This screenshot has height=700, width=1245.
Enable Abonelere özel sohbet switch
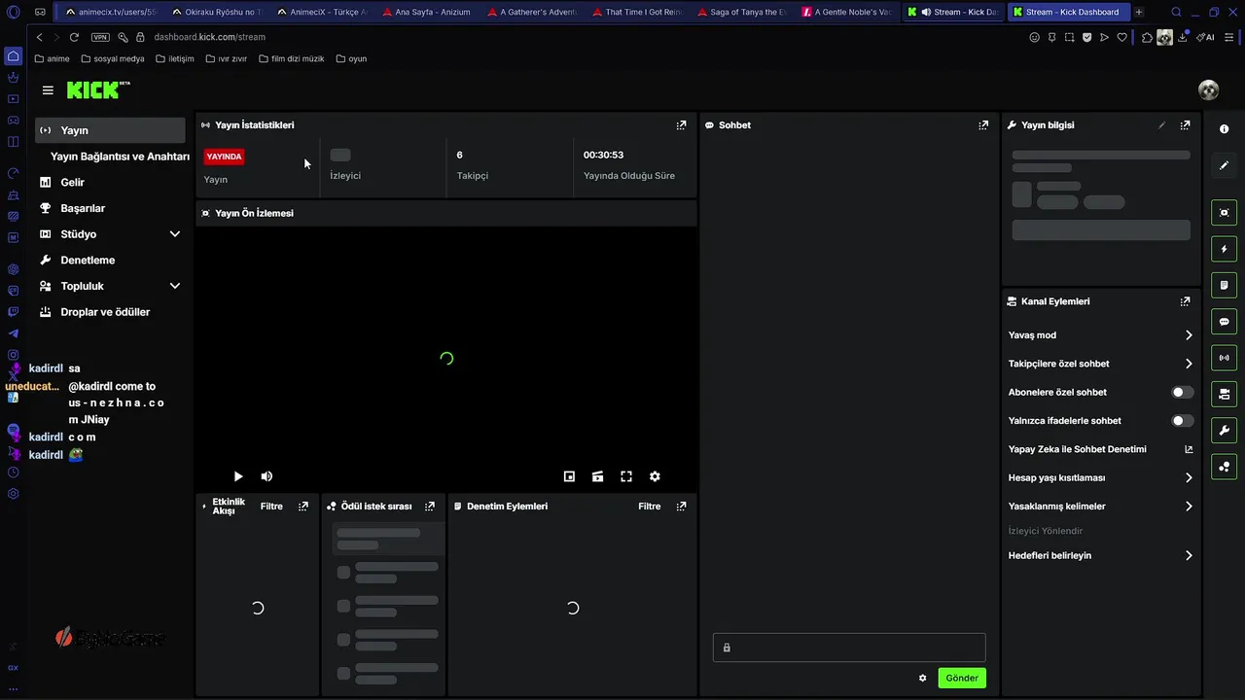[x=1183, y=392]
